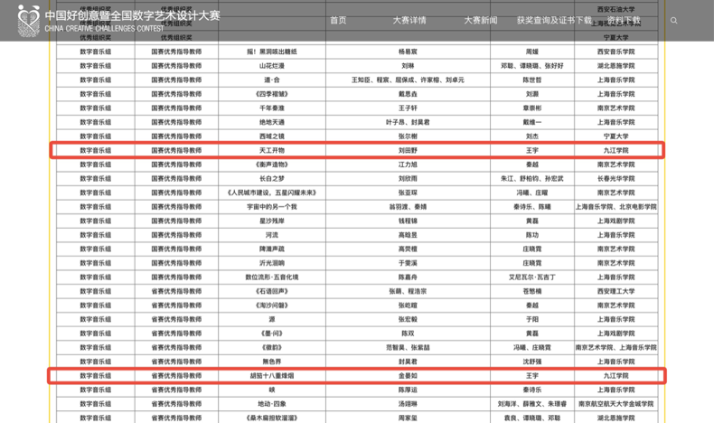Click the 宇宙中的另一个我 work title
Viewport: 714px width, 423px height.
[x=271, y=207]
